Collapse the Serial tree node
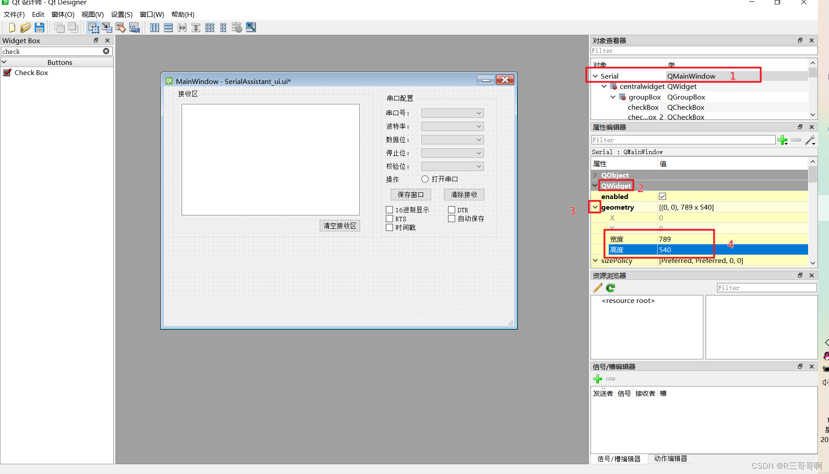Viewport: 829px width, 474px height. pyautogui.click(x=595, y=76)
